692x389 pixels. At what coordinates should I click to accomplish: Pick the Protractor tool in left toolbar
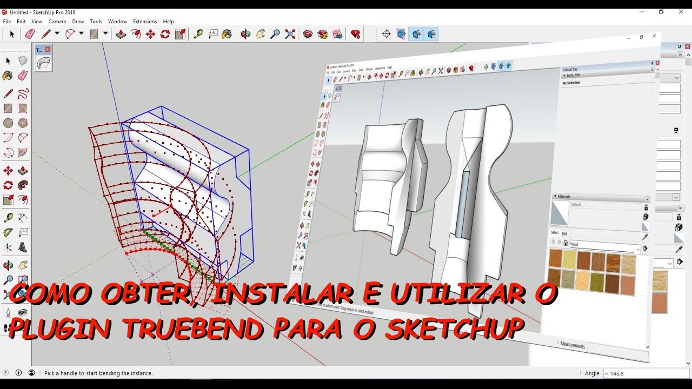click(8, 233)
